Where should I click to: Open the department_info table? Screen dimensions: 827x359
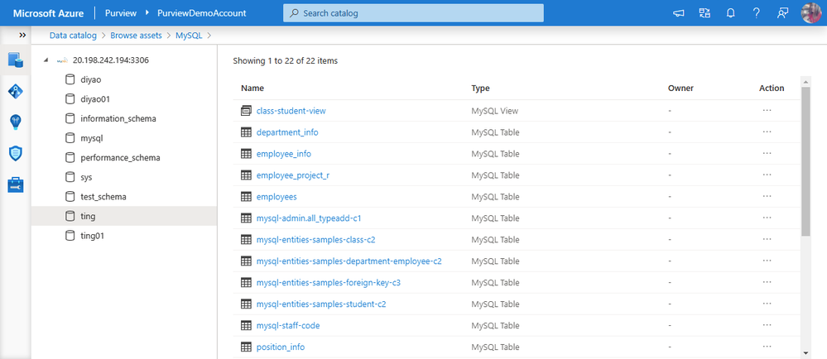287,132
